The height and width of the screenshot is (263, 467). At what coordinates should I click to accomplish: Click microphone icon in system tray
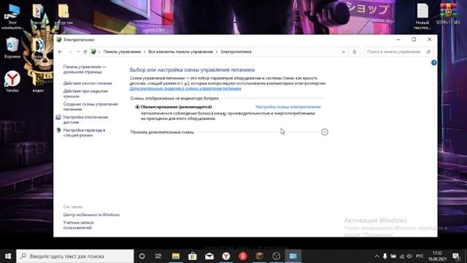coord(385,256)
